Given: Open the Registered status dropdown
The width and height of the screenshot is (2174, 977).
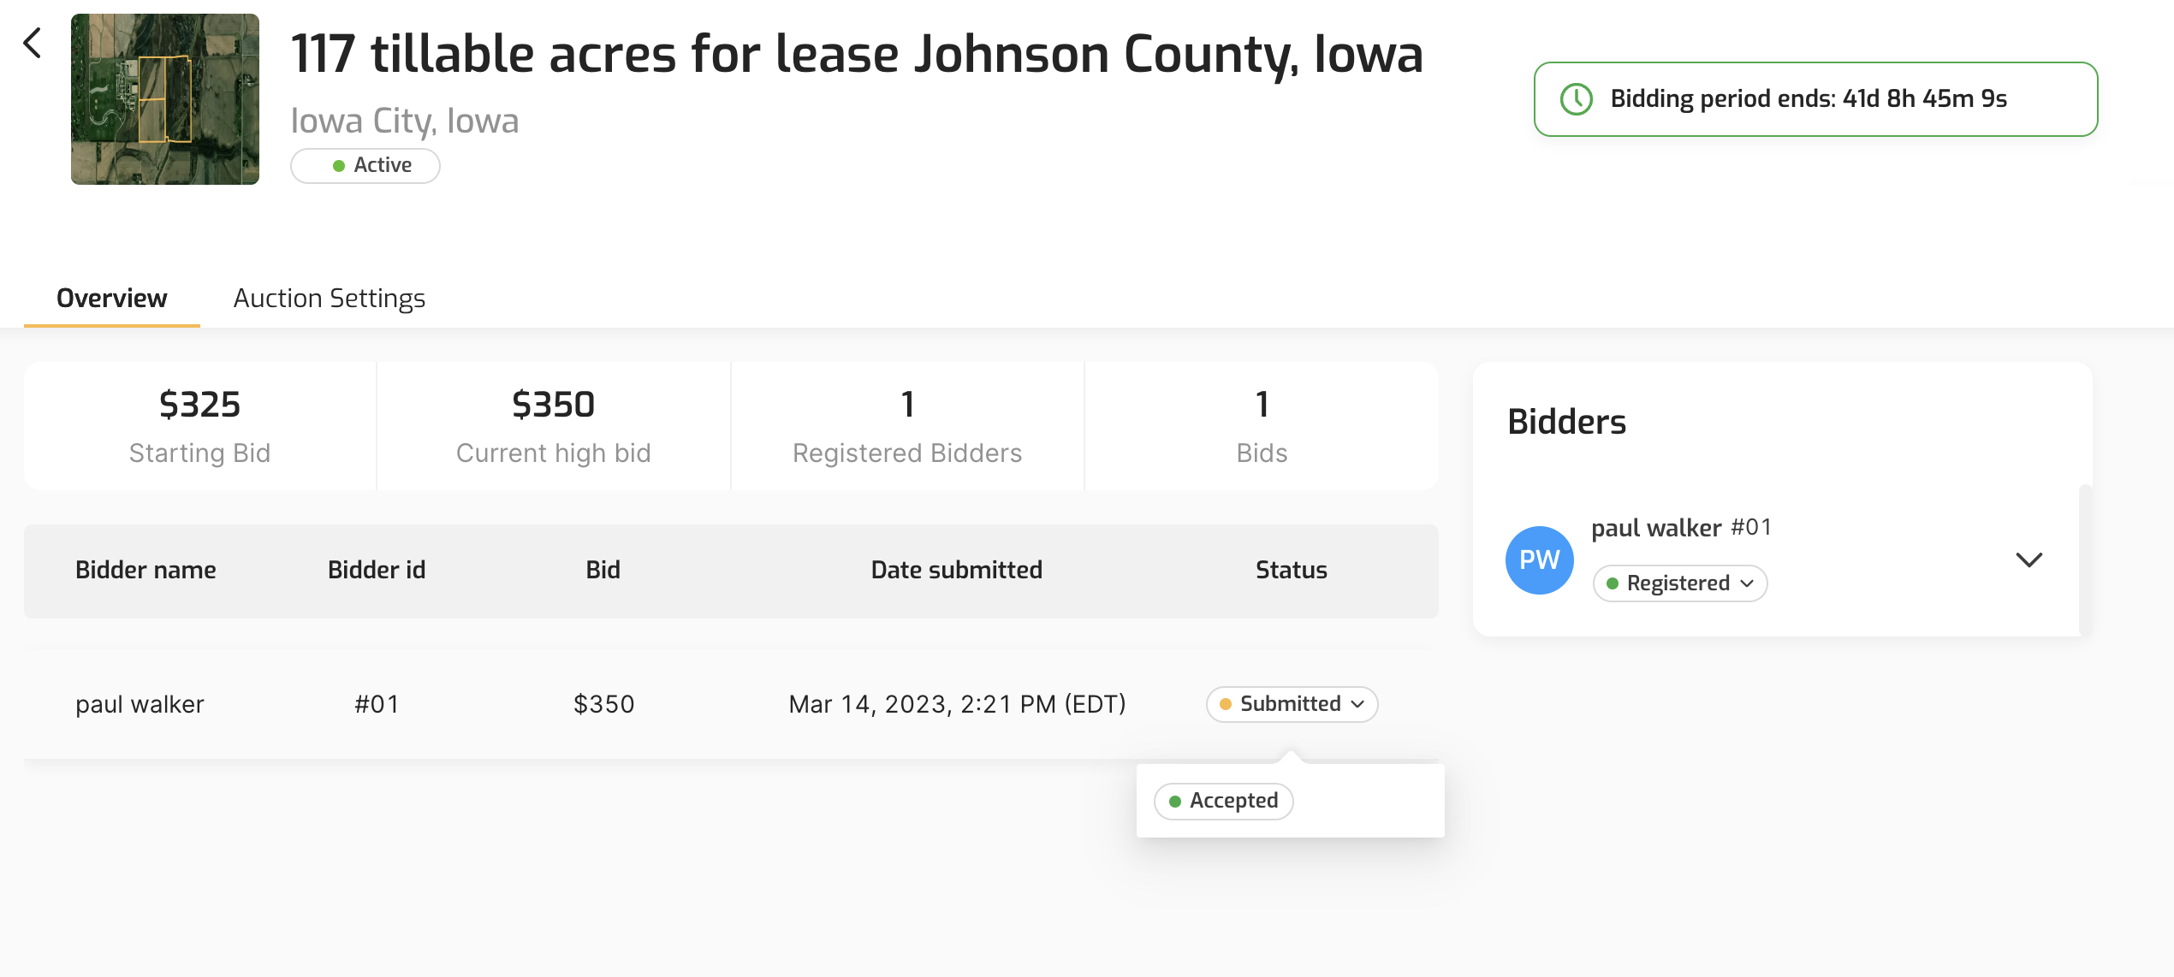Looking at the screenshot, I should pos(1680,583).
